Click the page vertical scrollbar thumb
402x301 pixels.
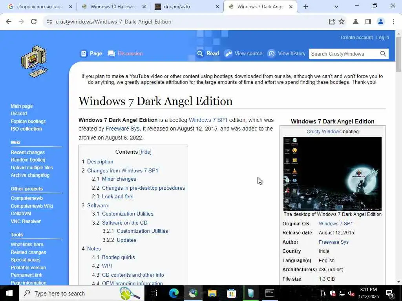pos(398,54)
